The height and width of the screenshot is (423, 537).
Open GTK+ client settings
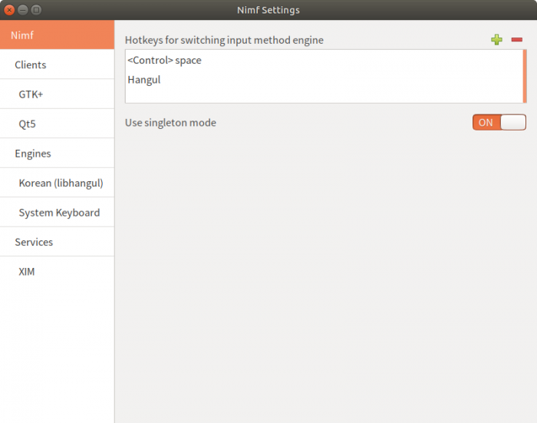pyautogui.click(x=31, y=94)
